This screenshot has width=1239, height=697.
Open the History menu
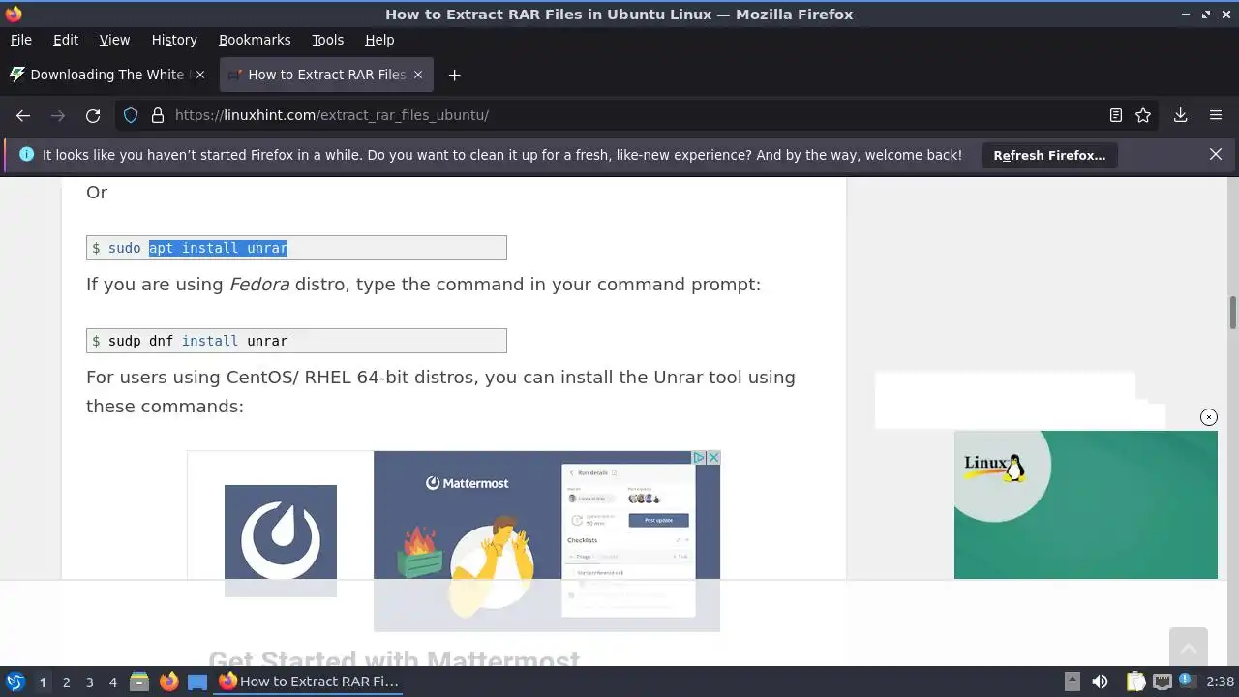(174, 40)
